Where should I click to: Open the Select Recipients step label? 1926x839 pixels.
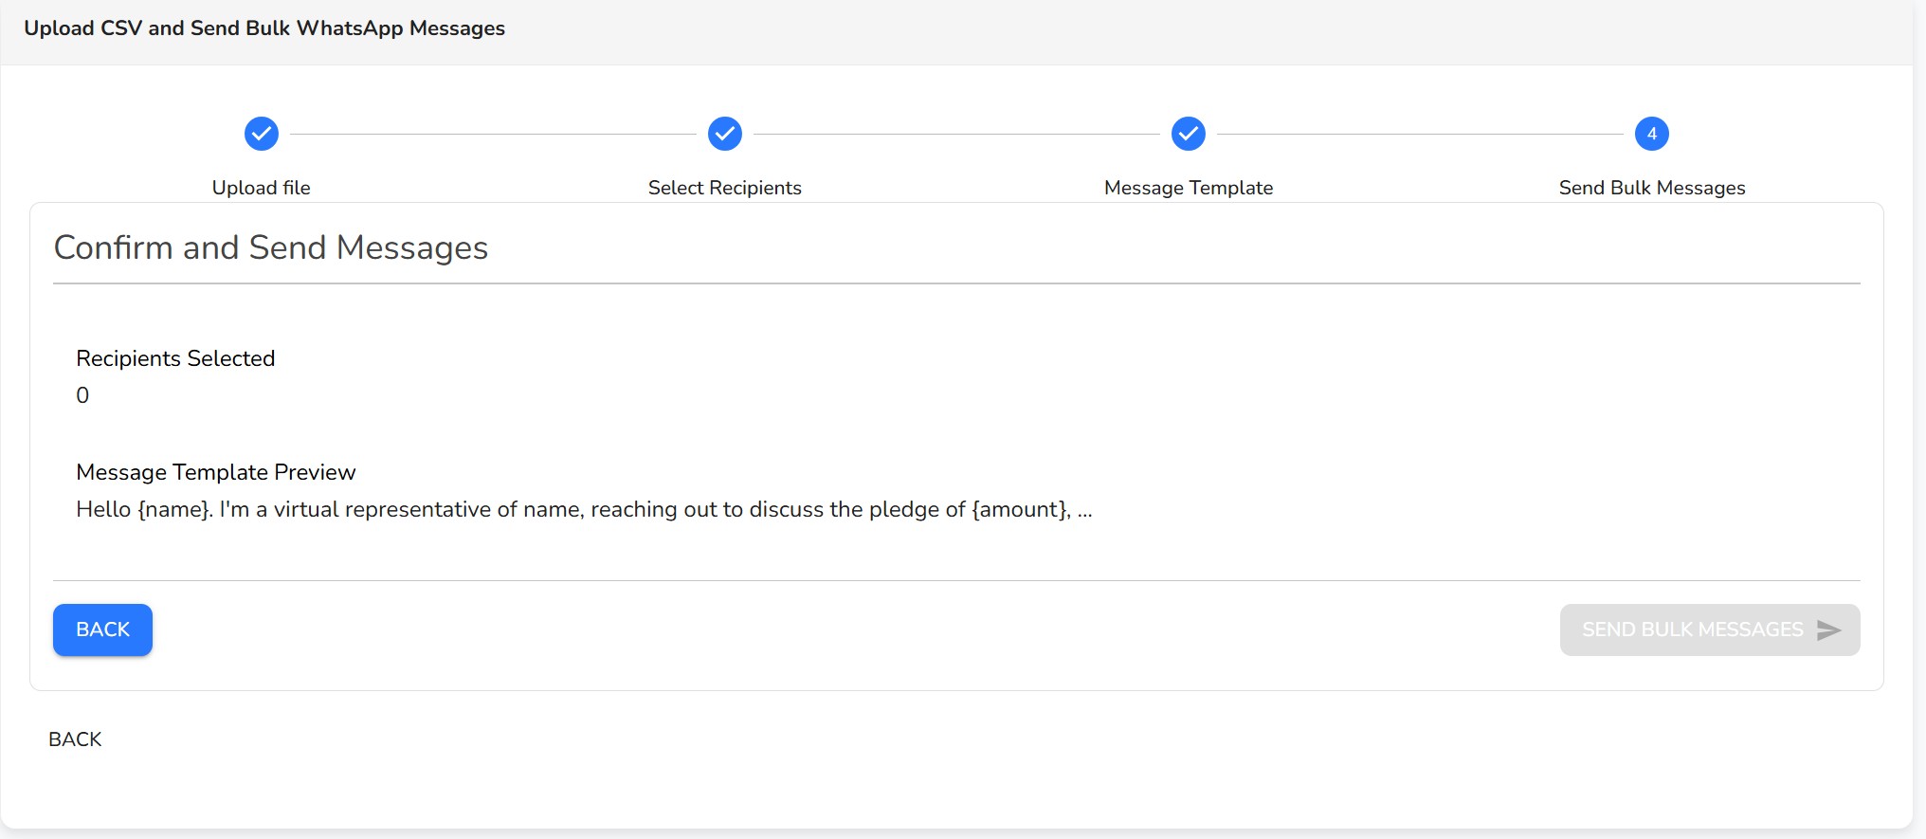coord(725,188)
